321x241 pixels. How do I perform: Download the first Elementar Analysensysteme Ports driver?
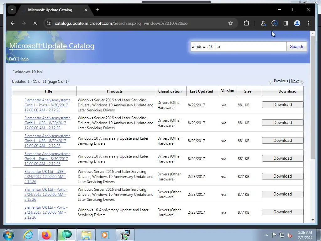point(282,105)
